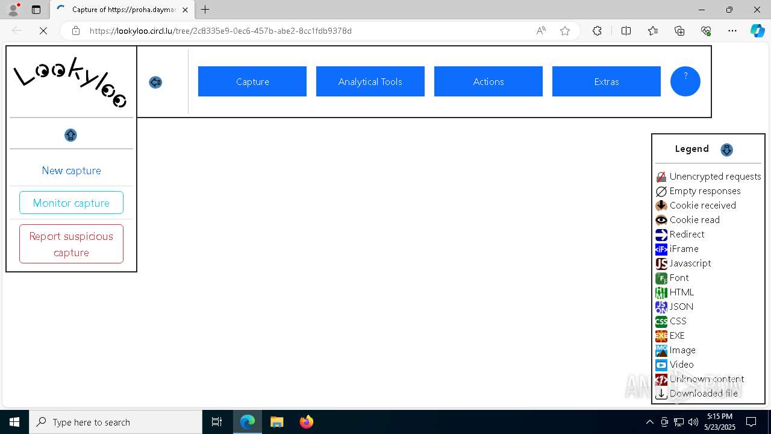Click the Video legend icon
This screenshot has height=434, width=771.
pyautogui.click(x=661, y=365)
